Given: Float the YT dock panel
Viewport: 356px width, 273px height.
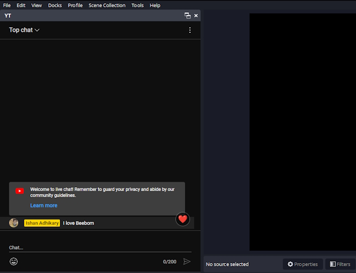Looking at the screenshot, I should (x=187, y=16).
